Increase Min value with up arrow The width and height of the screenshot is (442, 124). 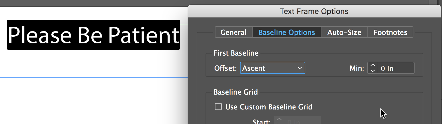tap(373, 66)
